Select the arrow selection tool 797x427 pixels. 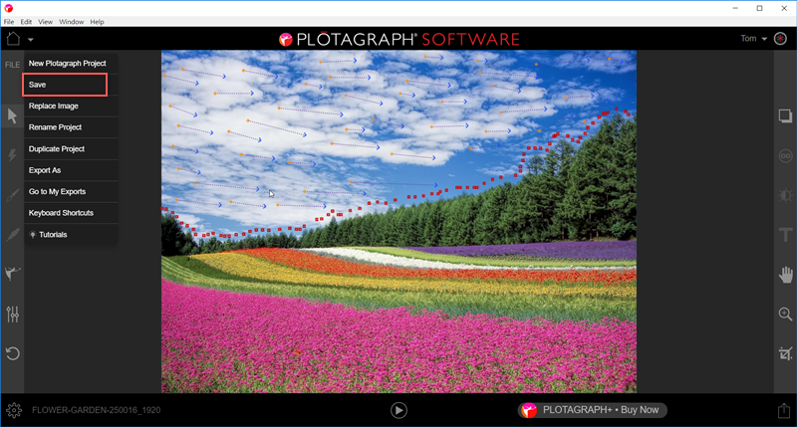[x=12, y=116]
